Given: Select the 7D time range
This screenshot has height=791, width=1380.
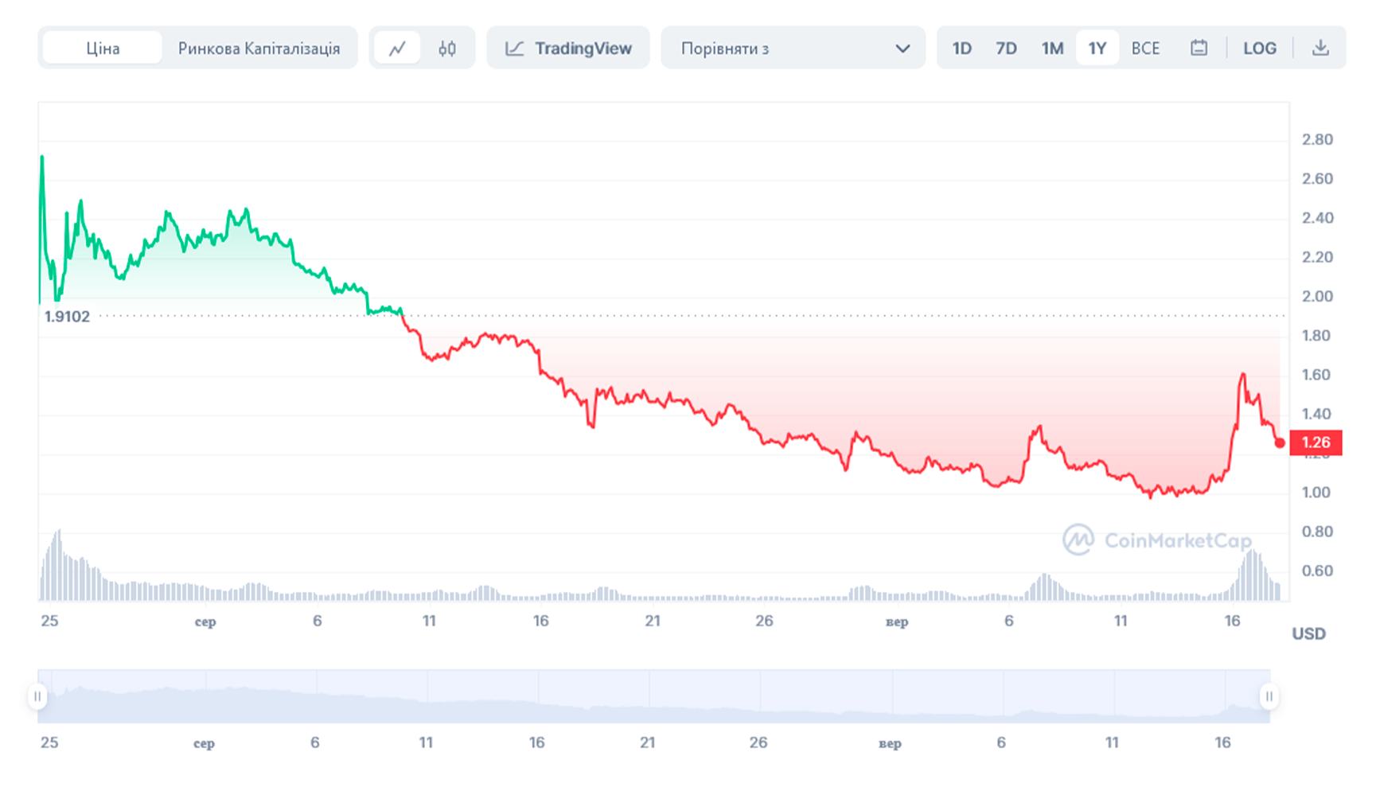Looking at the screenshot, I should click(x=1007, y=49).
